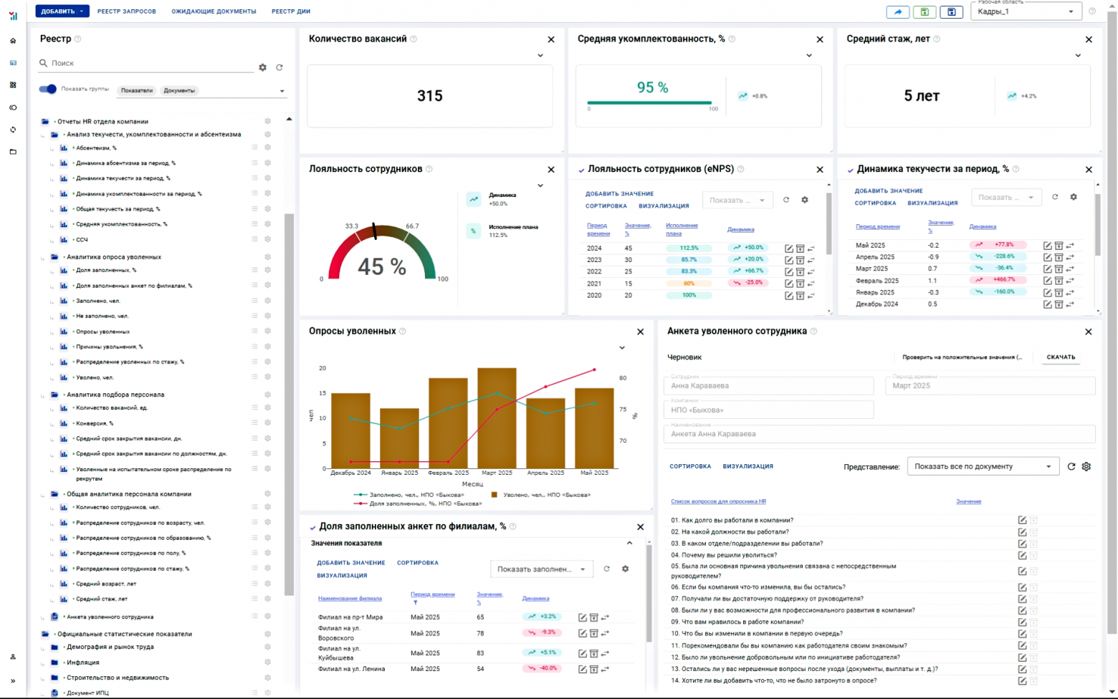The height and width of the screenshot is (699, 1118).
Task: Click refresh icon in Динамика текучести widget
Action: (1054, 197)
